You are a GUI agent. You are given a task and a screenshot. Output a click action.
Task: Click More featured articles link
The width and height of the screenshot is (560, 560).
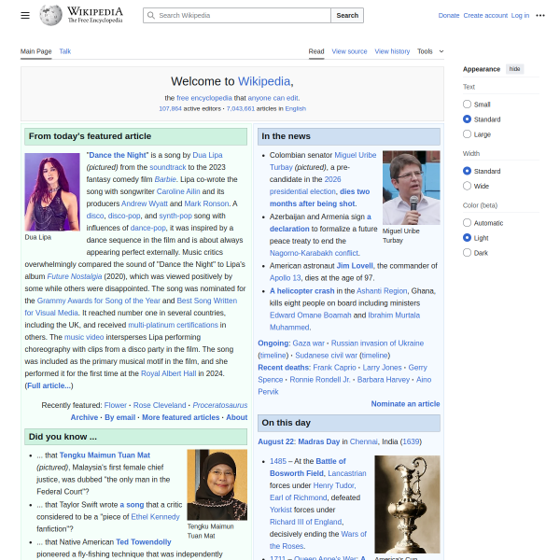coord(181,417)
